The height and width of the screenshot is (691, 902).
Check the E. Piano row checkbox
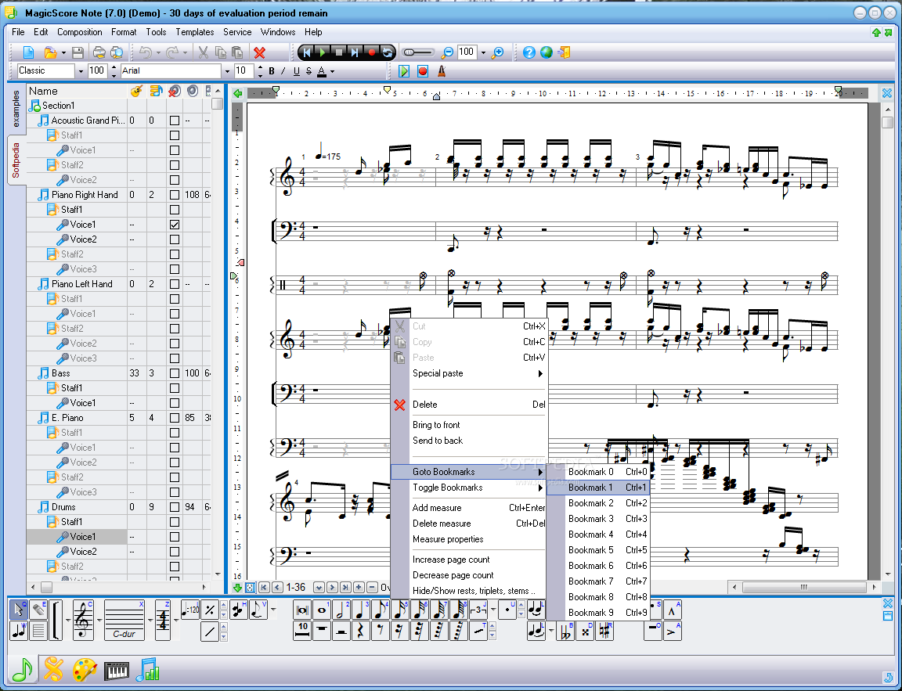175,418
